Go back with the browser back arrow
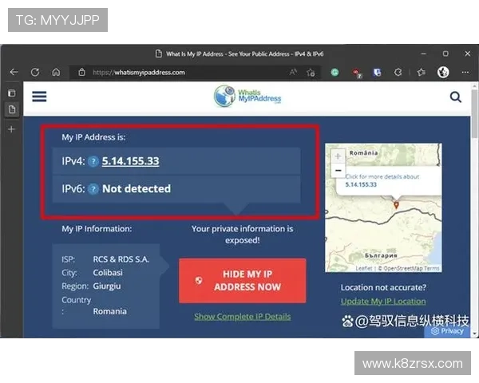Image resolution: width=479 pixels, height=383 pixels. click(x=14, y=72)
